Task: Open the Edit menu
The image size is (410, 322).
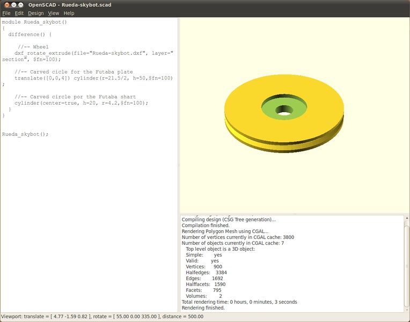Action: pos(19,13)
